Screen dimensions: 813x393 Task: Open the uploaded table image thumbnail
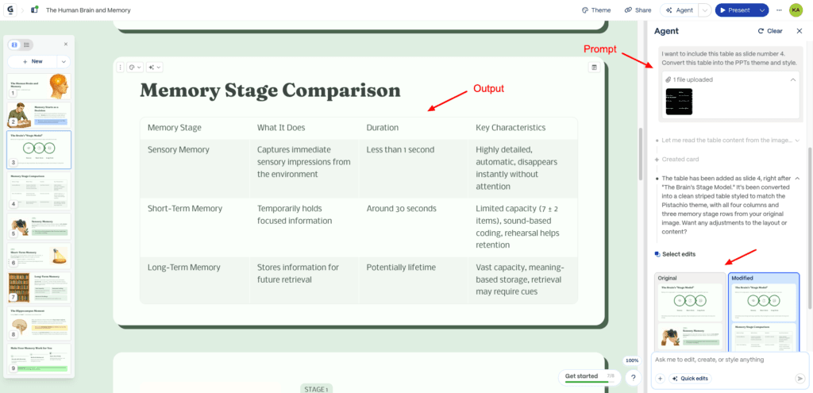tap(680, 102)
